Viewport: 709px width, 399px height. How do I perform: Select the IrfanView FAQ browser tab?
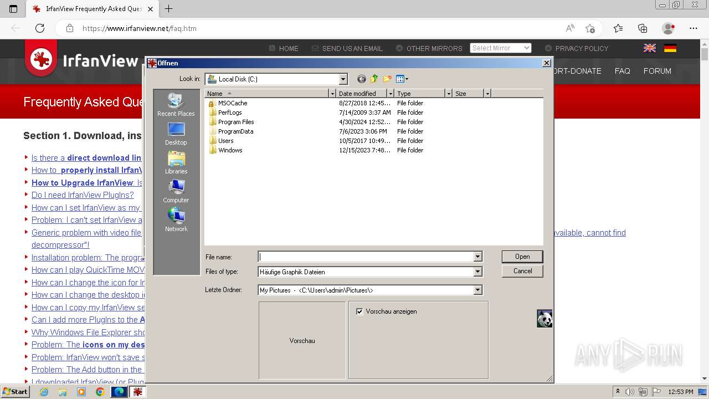click(x=91, y=9)
